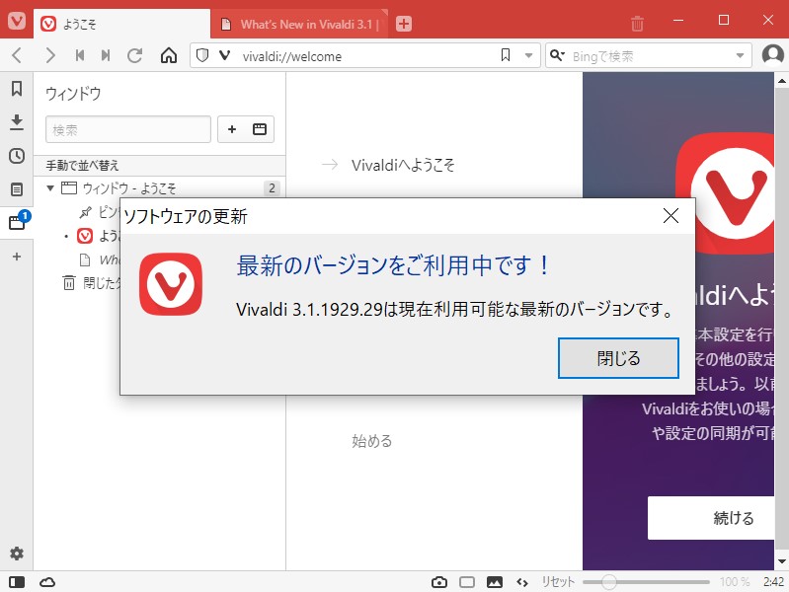The image size is (789, 592).
Task: Open the Notes panel
Action: (x=17, y=189)
